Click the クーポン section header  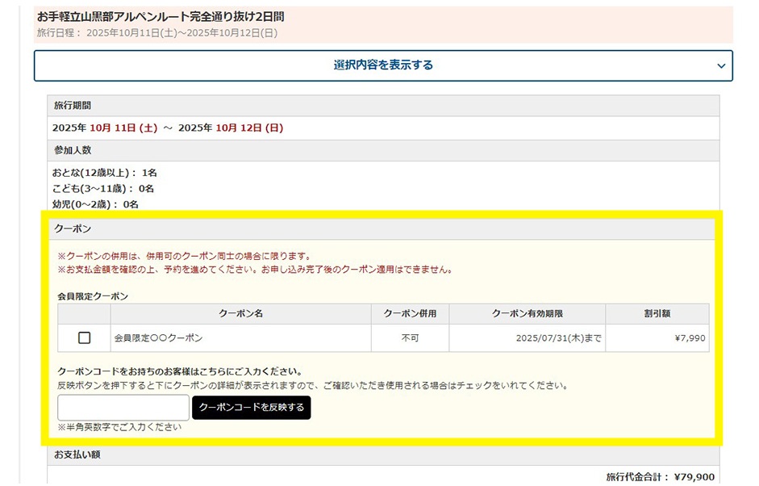[x=382, y=228]
